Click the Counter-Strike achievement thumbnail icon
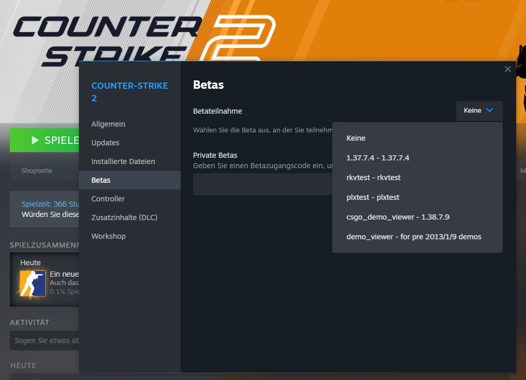 (33, 283)
